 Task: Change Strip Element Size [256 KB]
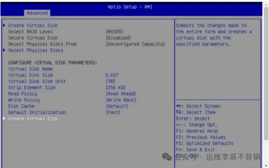point(116,88)
